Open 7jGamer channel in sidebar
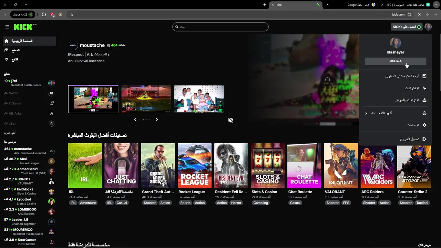Image resolution: width=441 pixels, height=248 pixels. (x=29, y=103)
